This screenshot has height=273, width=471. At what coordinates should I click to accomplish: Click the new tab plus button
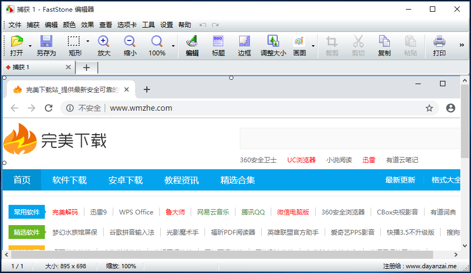pyautogui.click(x=87, y=68)
